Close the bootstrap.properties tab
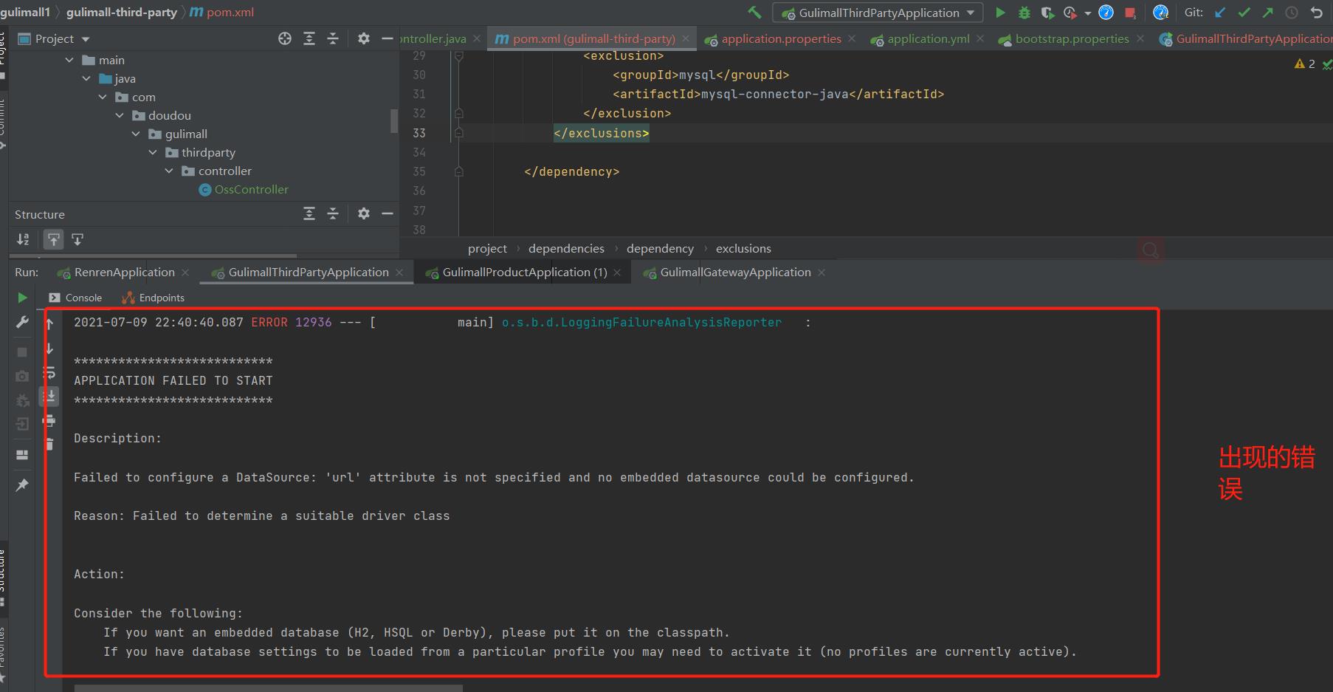The image size is (1333, 692). (x=1140, y=38)
